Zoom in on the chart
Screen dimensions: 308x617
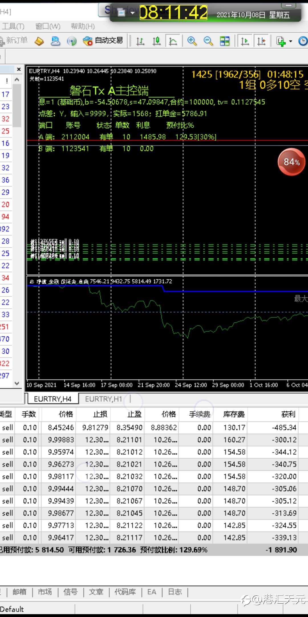click(192, 41)
